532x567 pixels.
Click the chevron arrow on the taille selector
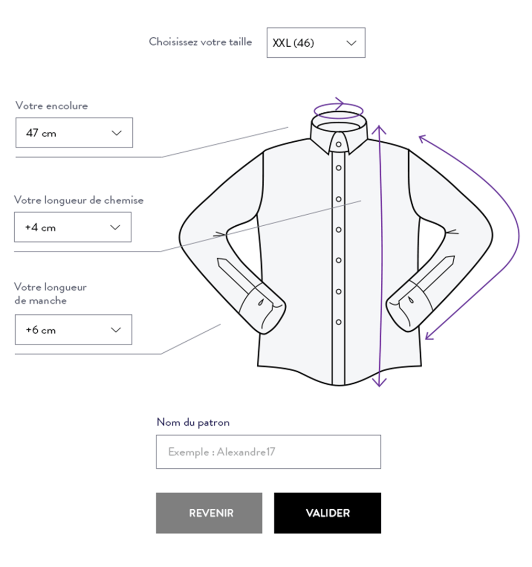[x=350, y=43]
